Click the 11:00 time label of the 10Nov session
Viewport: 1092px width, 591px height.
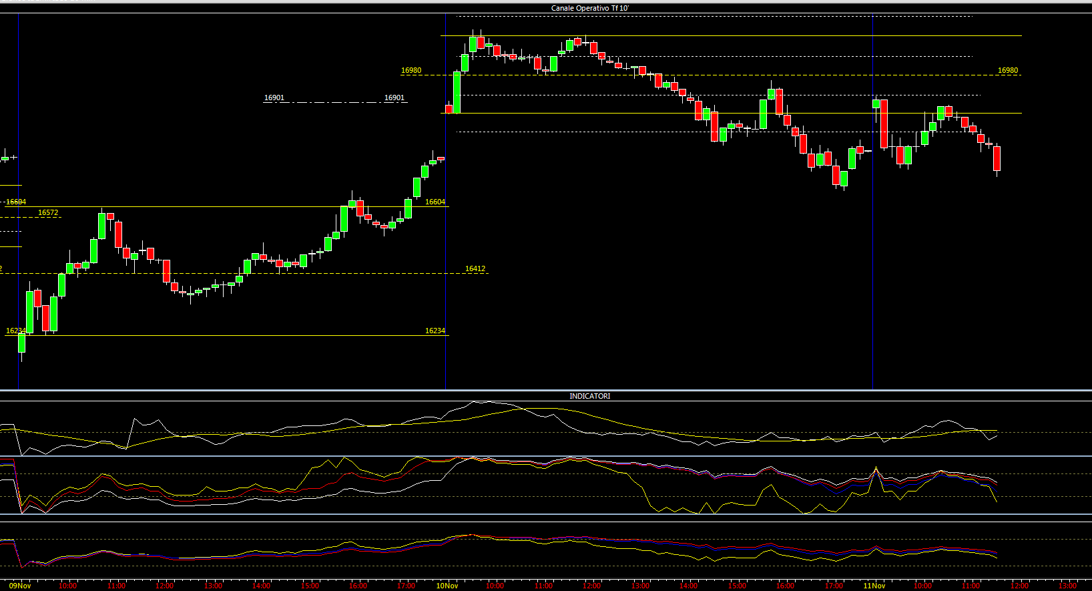point(543,586)
